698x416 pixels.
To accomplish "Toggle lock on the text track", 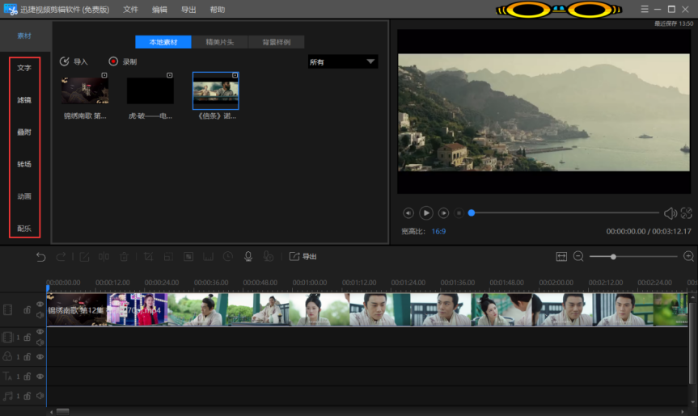I will [x=27, y=376].
